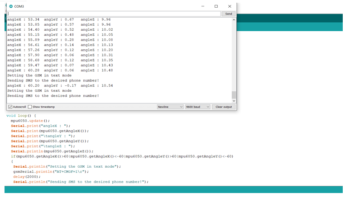Click the serial monitor message input field
Viewport: 350px width, 198px height.
(114, 14)
